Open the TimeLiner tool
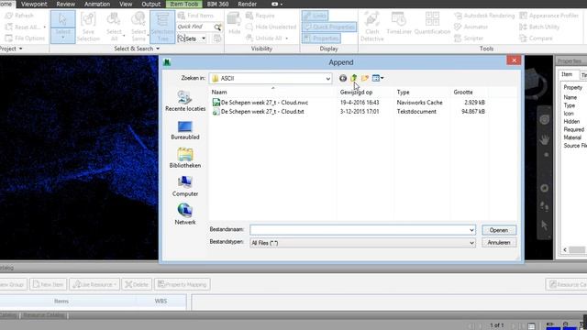Screen dimensions: 587x330 coord(399,24)
